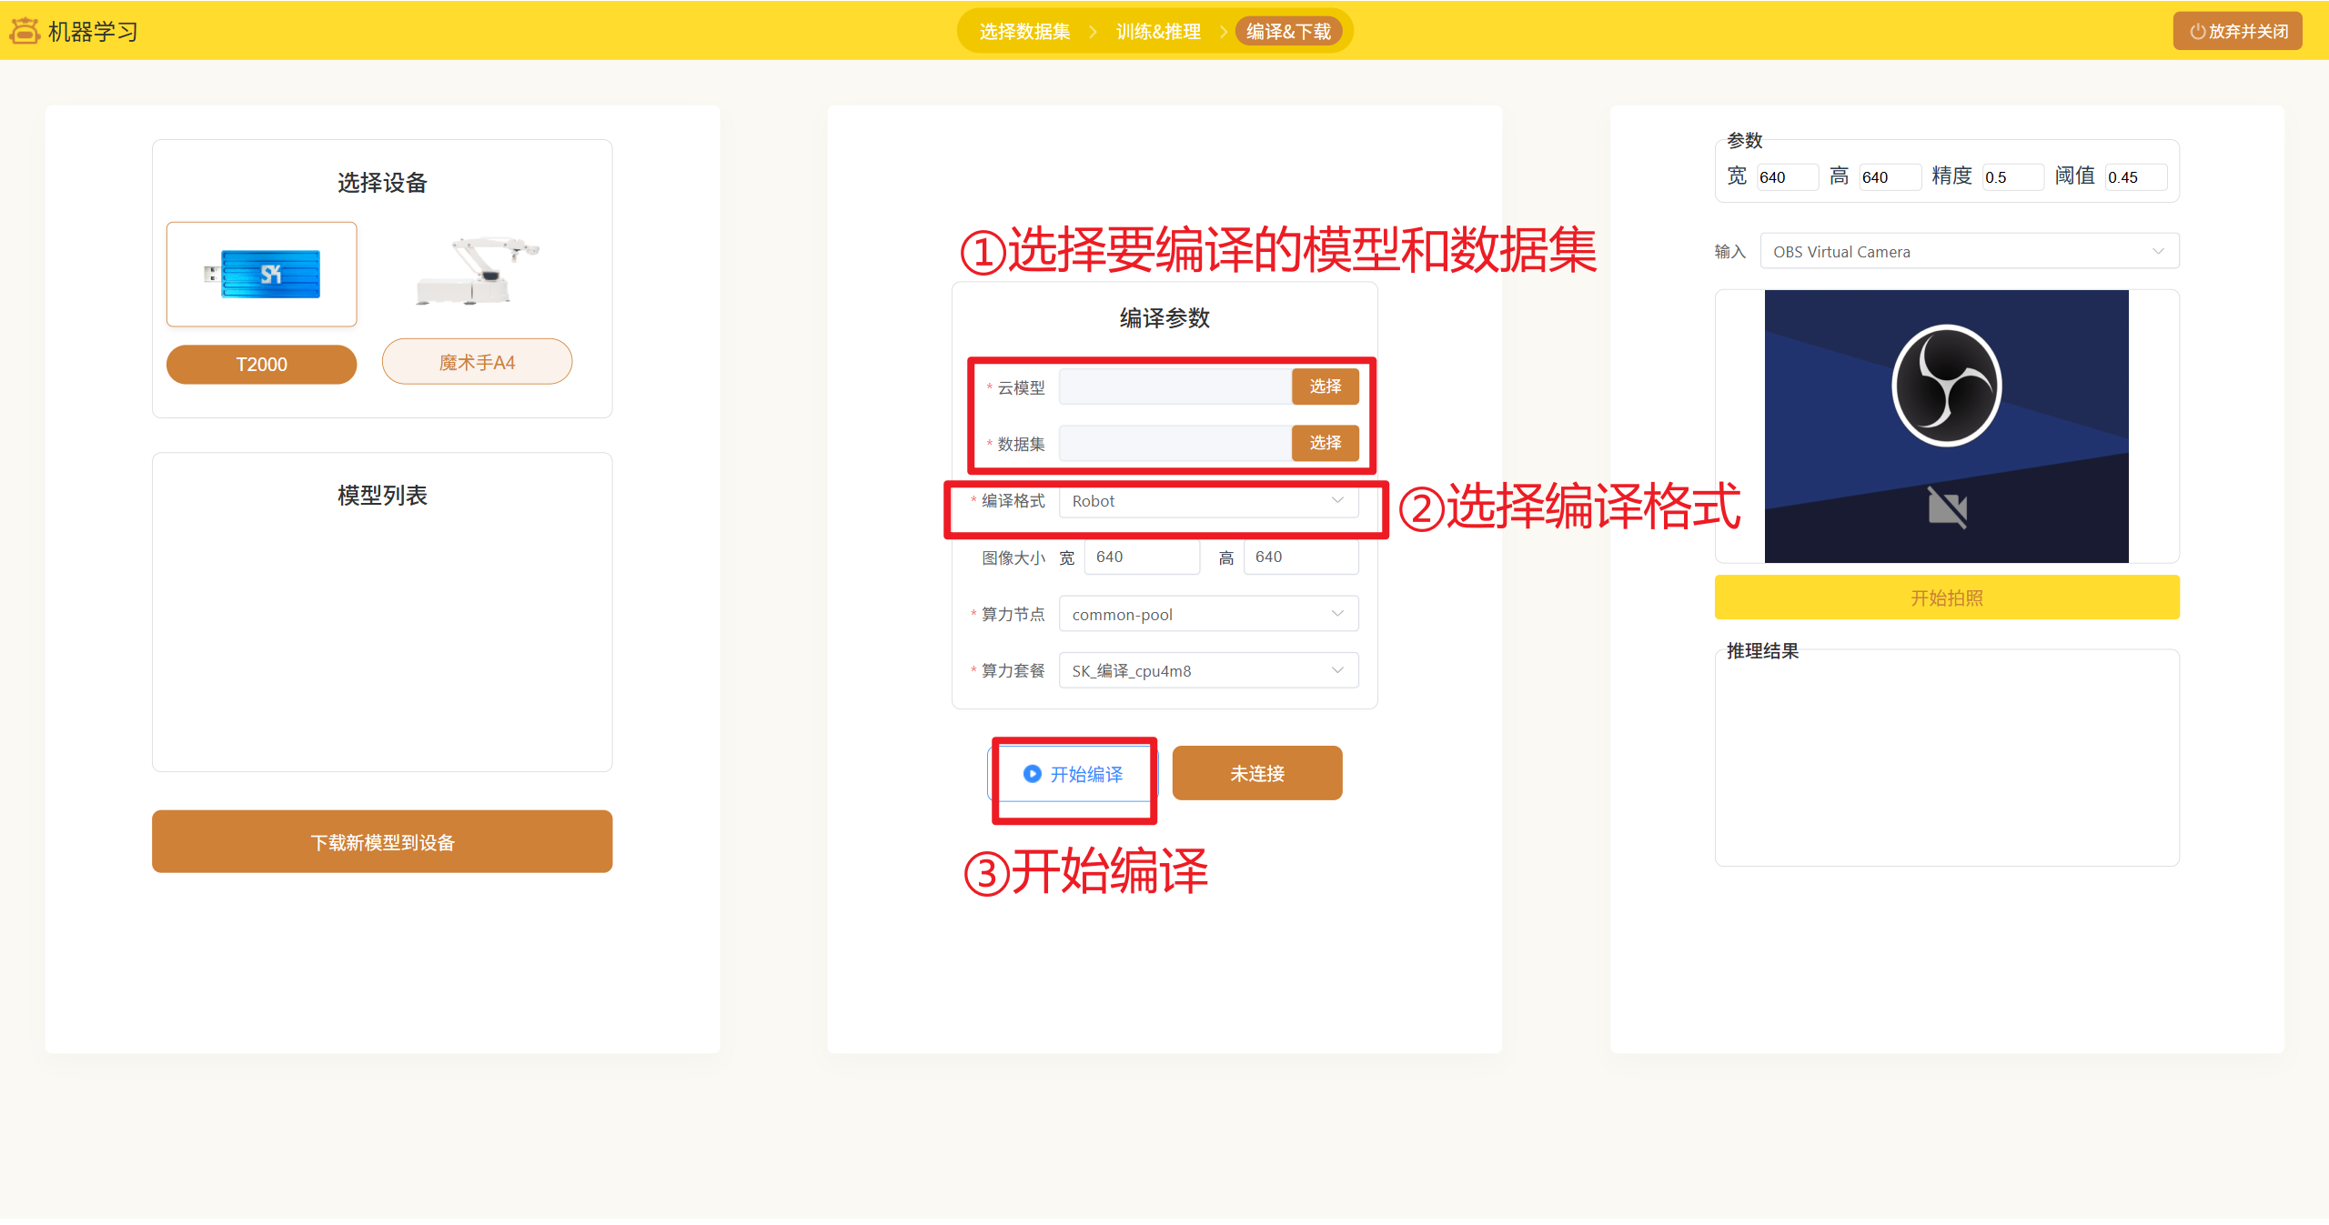Click the OBS logo in camera preview

[x=1946, y=386]
